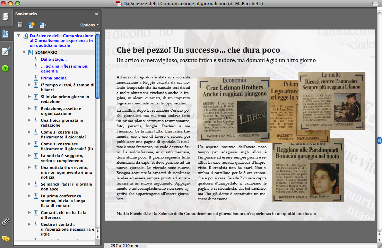Delete selected bookmark with trash icon

(x=20, y=25)
